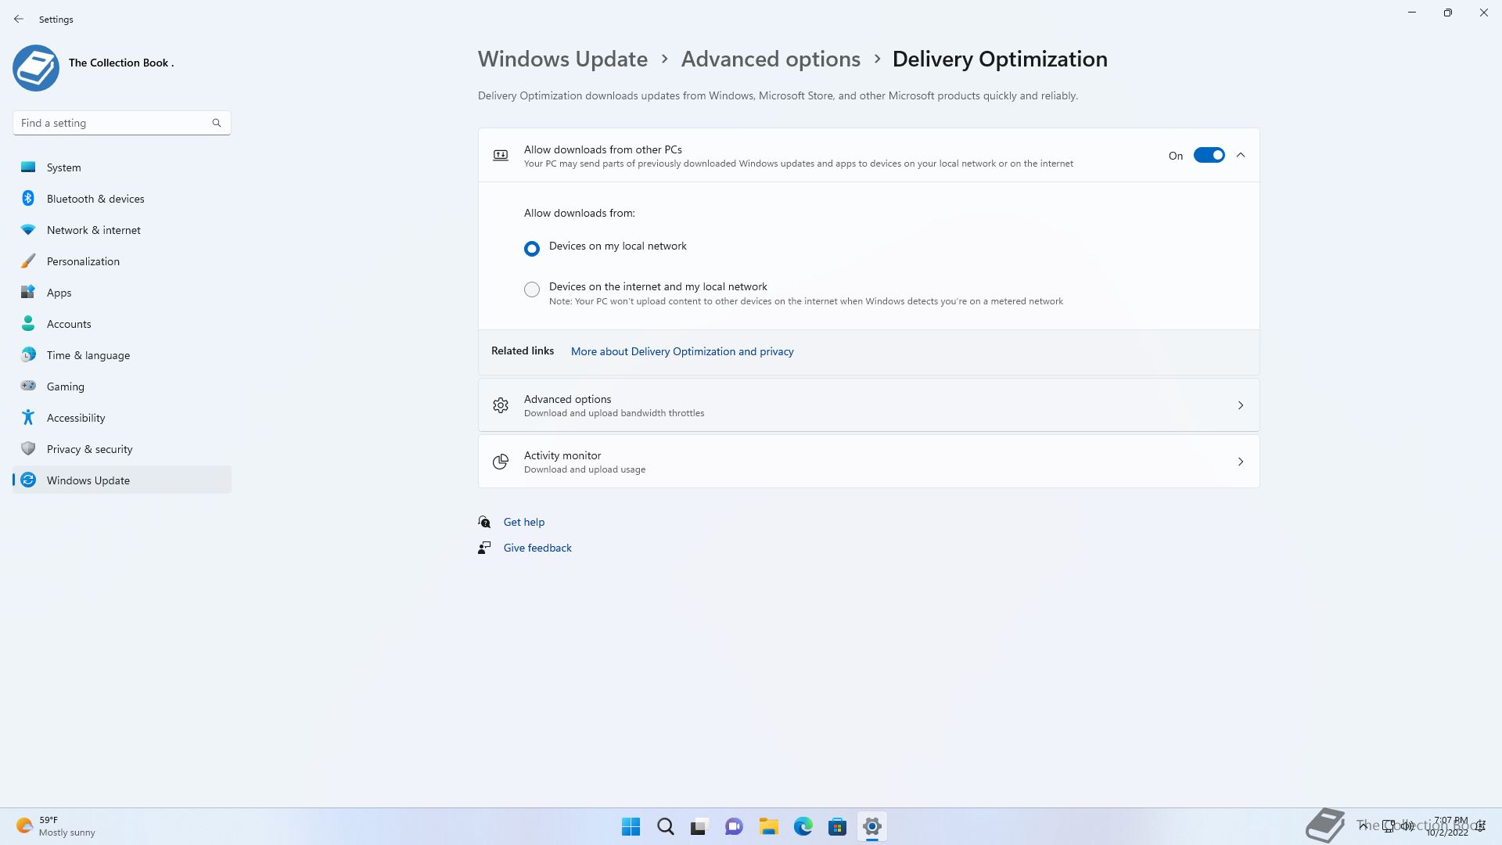Image resolution: width=1502 pixels, height=845 pixels.
Task: Click the Give feedback person icon
Action: point(484,548)
